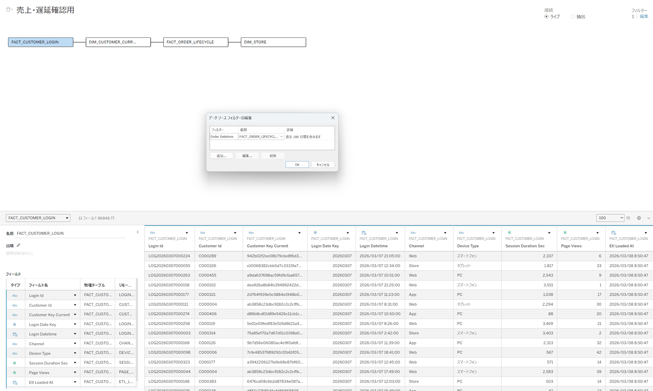Select the DIM_STORE table in the canvas

[273, 42]
